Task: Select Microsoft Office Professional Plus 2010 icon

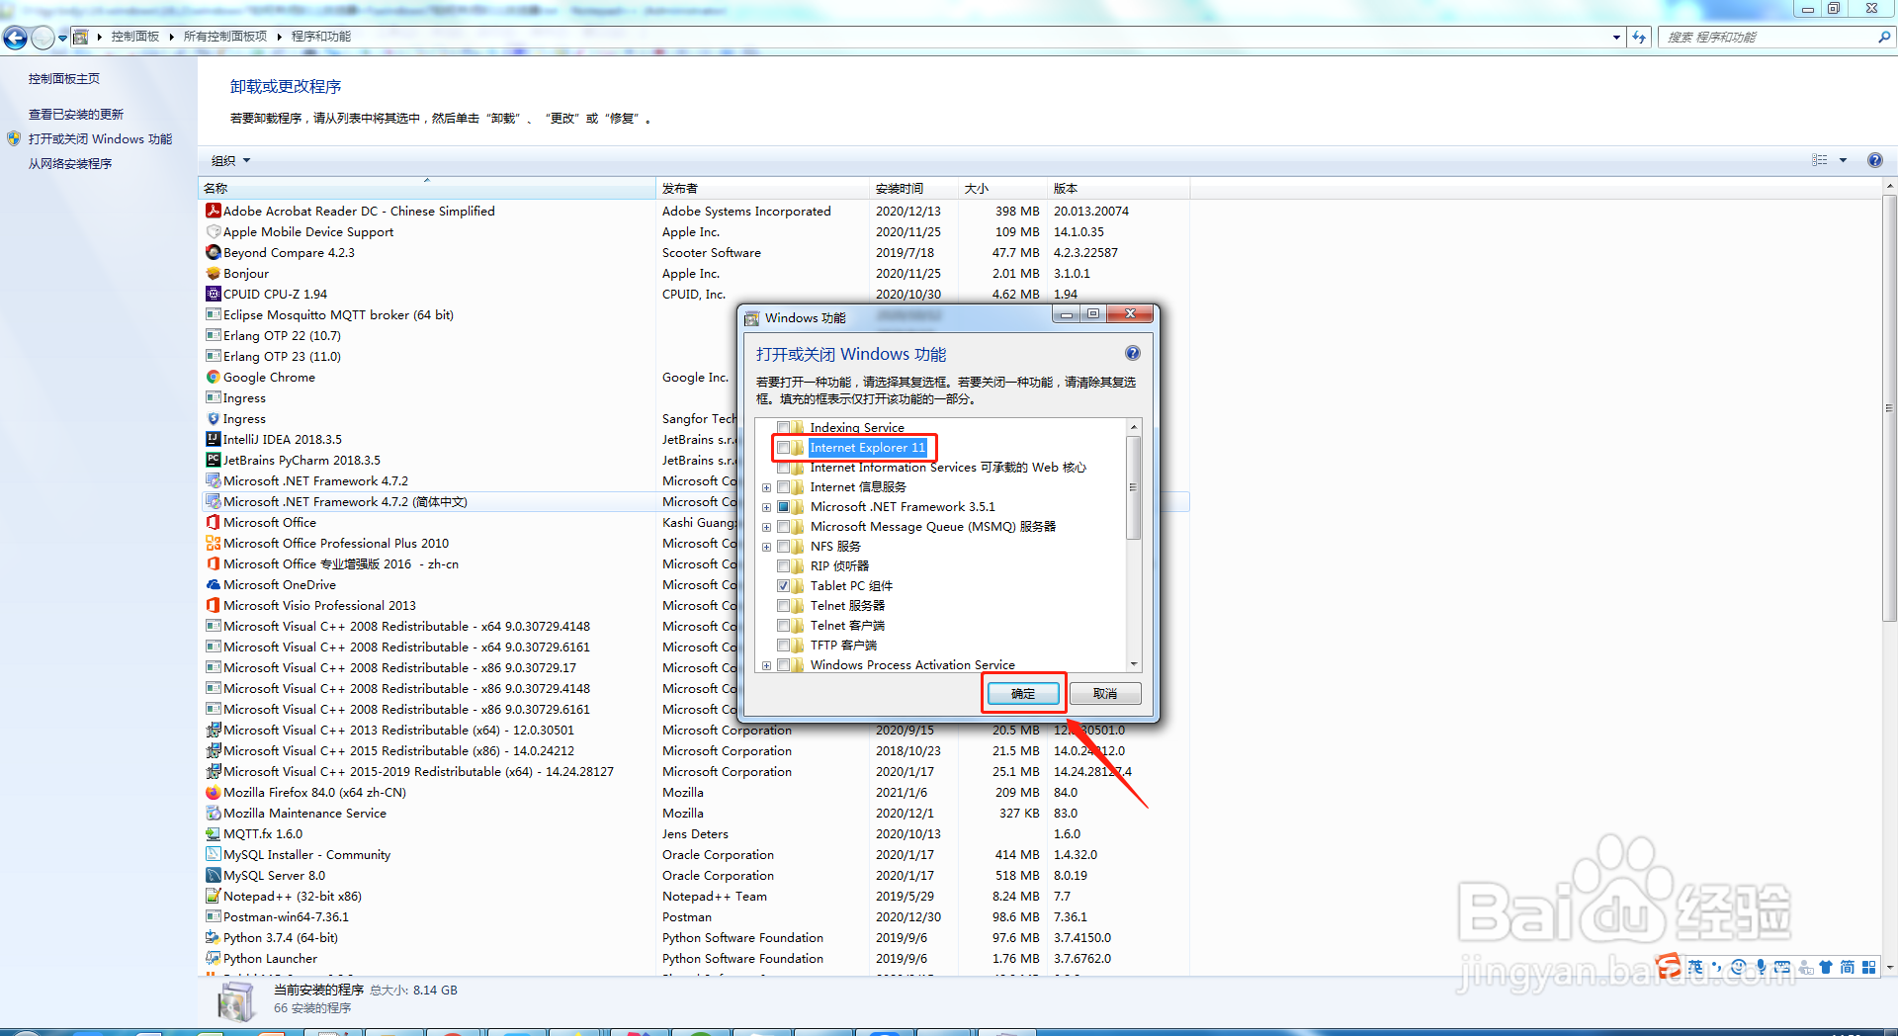Action: (213, 543)
